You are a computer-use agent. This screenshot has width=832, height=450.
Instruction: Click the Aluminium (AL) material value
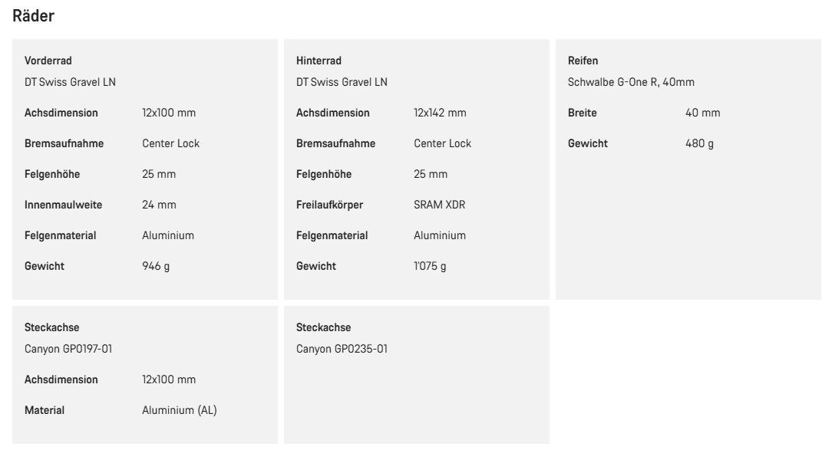pyautogui.click(x=180, y=410)
